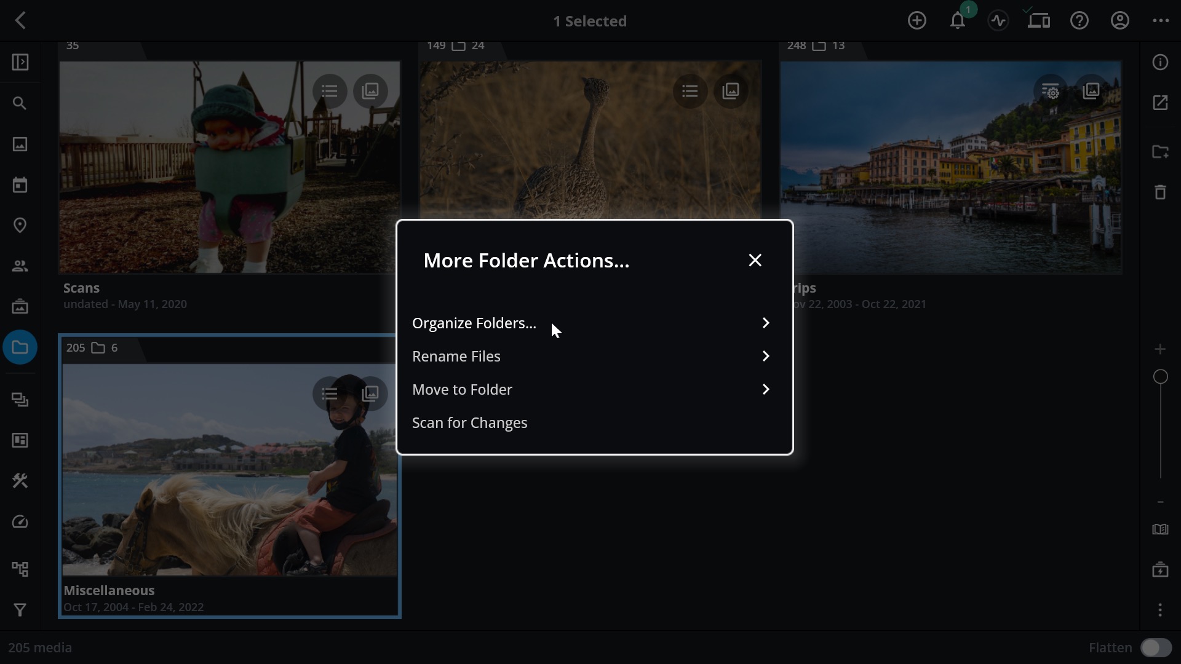
Task: Click the gallery icon on Scans folder
Action: (370, 91)
